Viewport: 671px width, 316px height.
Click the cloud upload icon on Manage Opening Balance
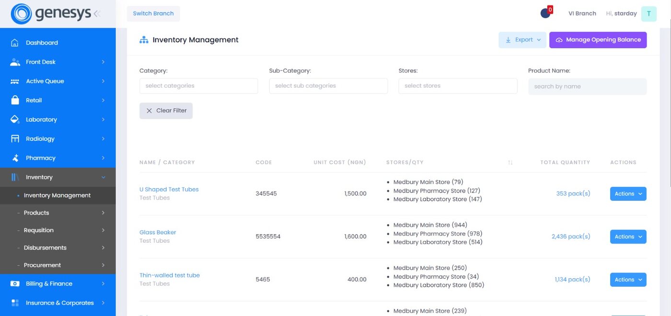point(559,40)
